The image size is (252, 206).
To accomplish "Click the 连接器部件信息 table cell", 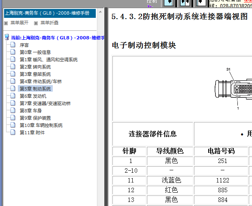I will [x=153, y=134].
